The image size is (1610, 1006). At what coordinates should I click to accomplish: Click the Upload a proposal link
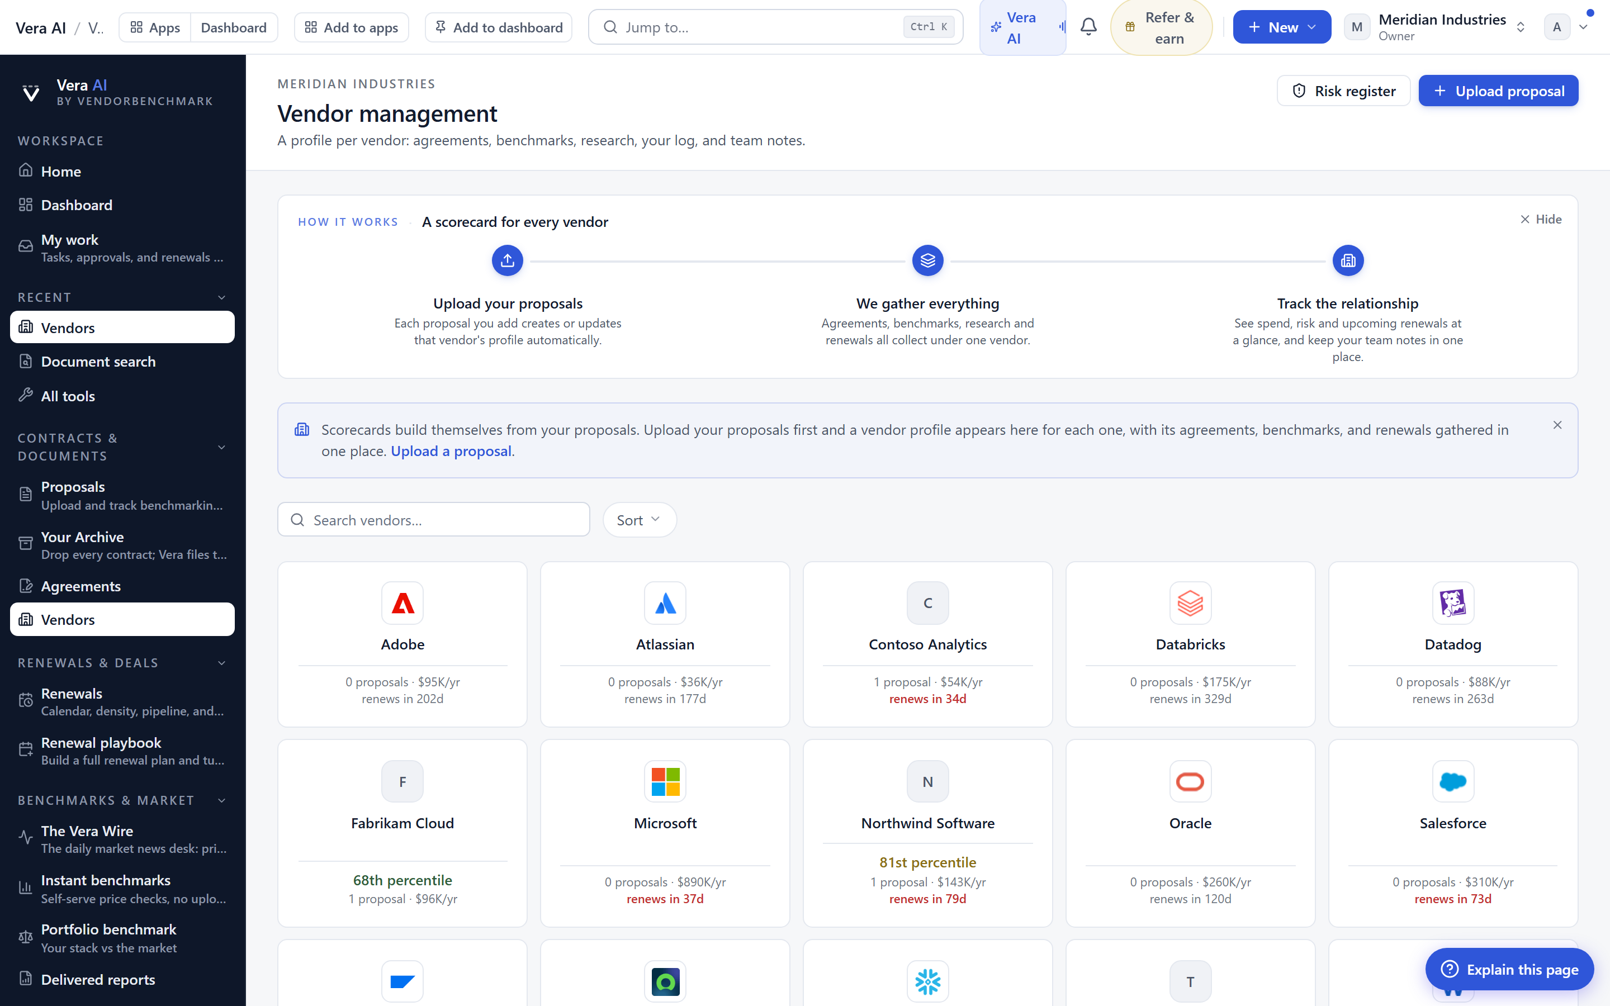[x=451, y=451]
